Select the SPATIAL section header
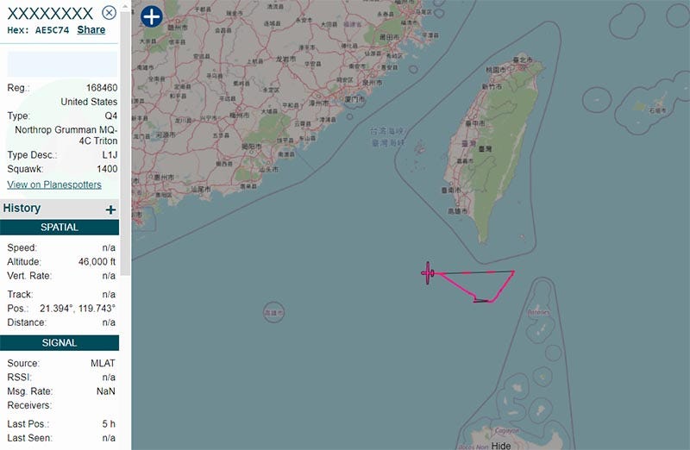The height and width of the screenshot is (450, 690). (60, 228)
